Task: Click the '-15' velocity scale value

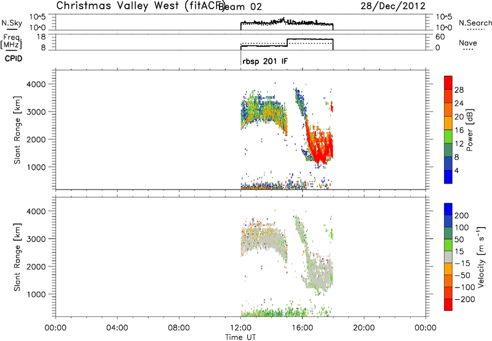Action: [462, 263]
